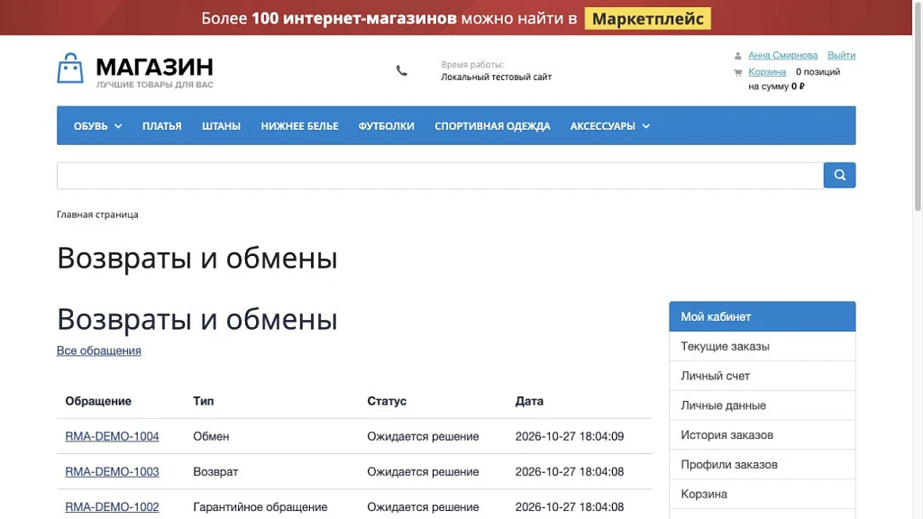
Task: Click the Тип column header
Action: point(203,401)
